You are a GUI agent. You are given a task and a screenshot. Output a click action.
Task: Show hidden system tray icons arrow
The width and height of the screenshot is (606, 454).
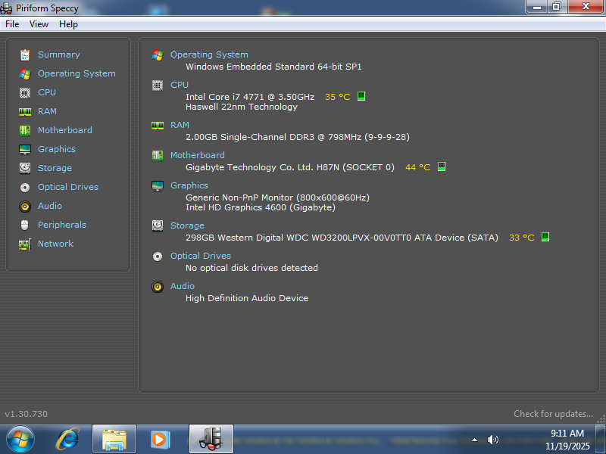pos(475,440)
